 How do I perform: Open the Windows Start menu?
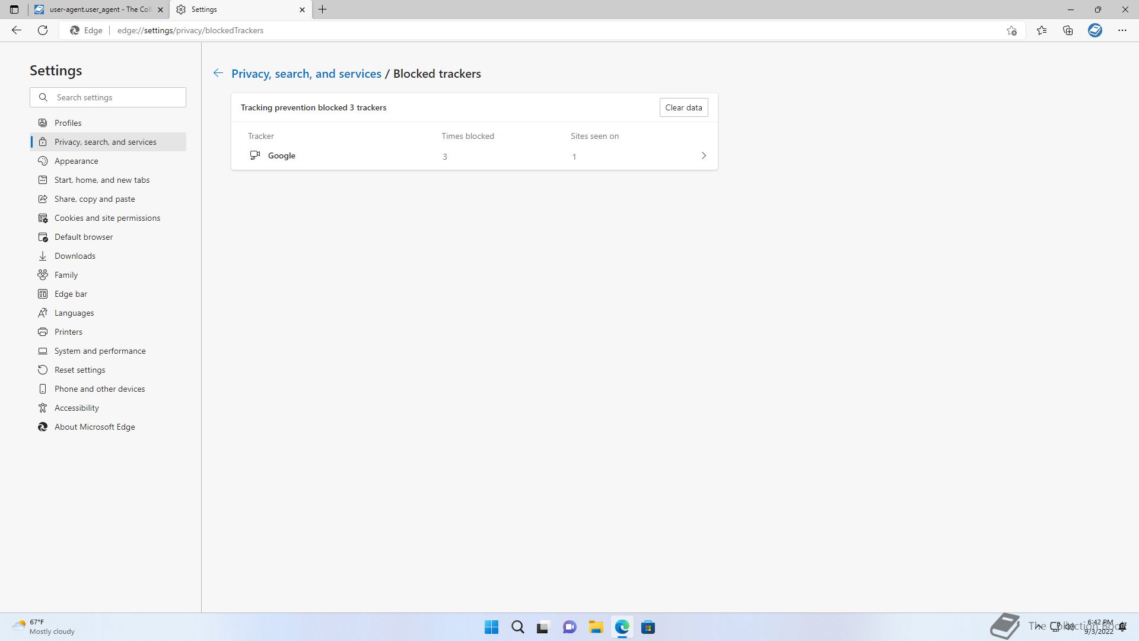pyautogui.click(x=491, y=627)
